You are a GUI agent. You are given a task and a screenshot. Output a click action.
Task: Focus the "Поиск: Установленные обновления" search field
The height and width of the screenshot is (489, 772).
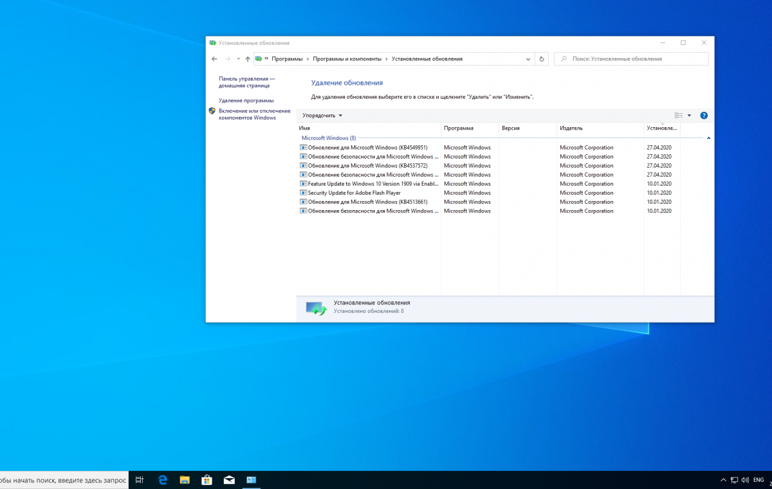[x=631, y=59]
